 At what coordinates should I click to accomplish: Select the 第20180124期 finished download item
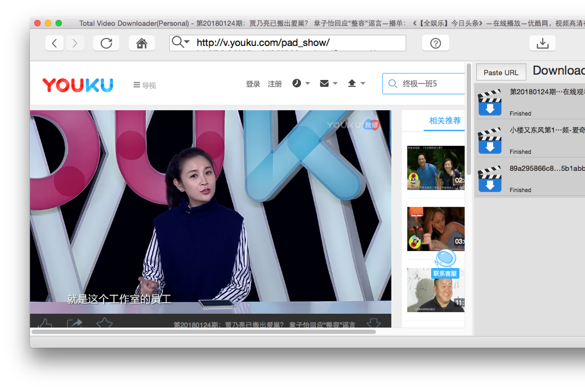530,101
